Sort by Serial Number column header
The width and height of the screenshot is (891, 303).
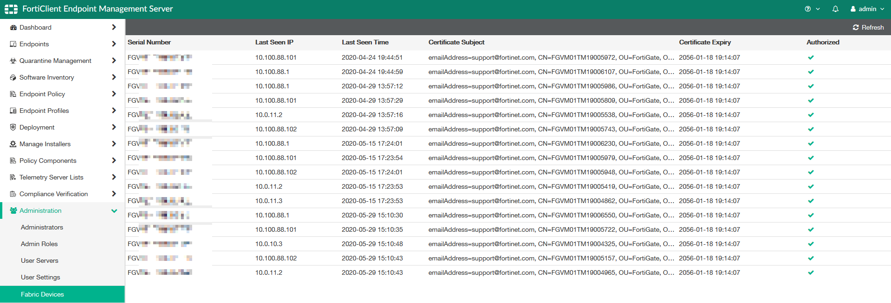(x=149, y=42)
